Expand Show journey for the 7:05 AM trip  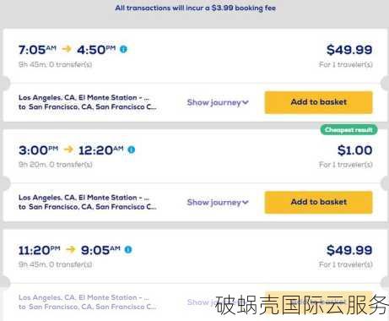pos(218,102)
